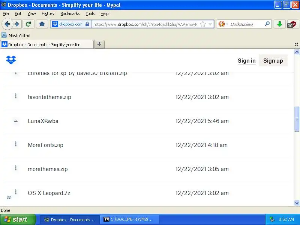The width and height of the screenshot is (300, 225).
Task: Switch to the 7-Zip C:\DOCUME~1 taskbar window
Action: [130, 219]
